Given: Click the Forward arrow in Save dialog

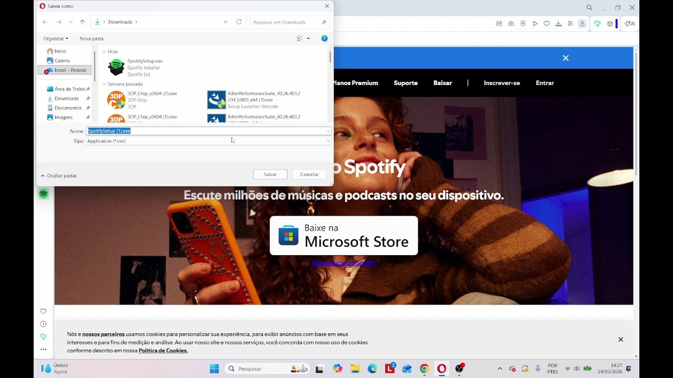Looking at the screenshot, I should coord(58,22).
